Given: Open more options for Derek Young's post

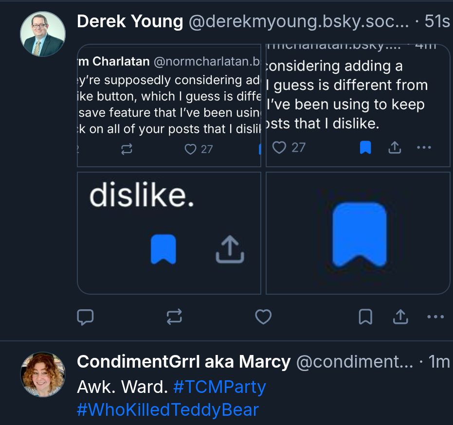Looking at the screenshot, I should coord(435,317).
